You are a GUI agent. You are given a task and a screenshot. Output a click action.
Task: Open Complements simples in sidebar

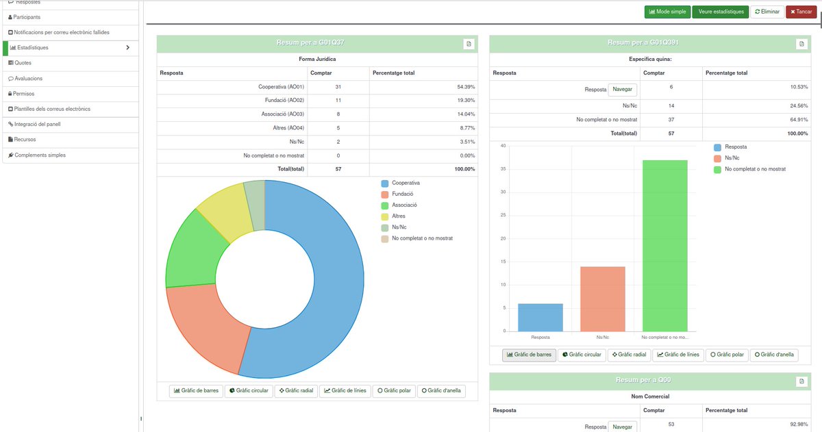(71, 155)
